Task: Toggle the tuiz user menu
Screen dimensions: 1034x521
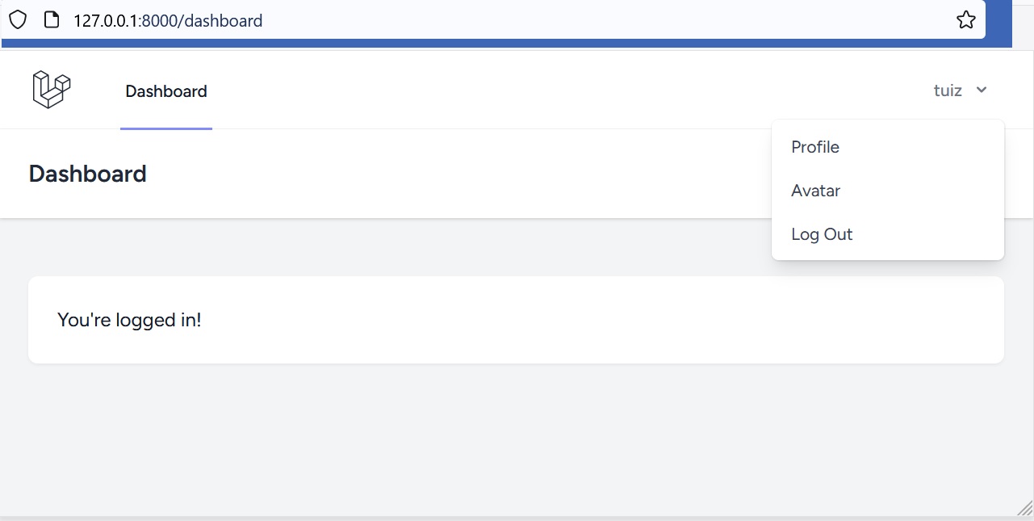Action: coord(961,90)
